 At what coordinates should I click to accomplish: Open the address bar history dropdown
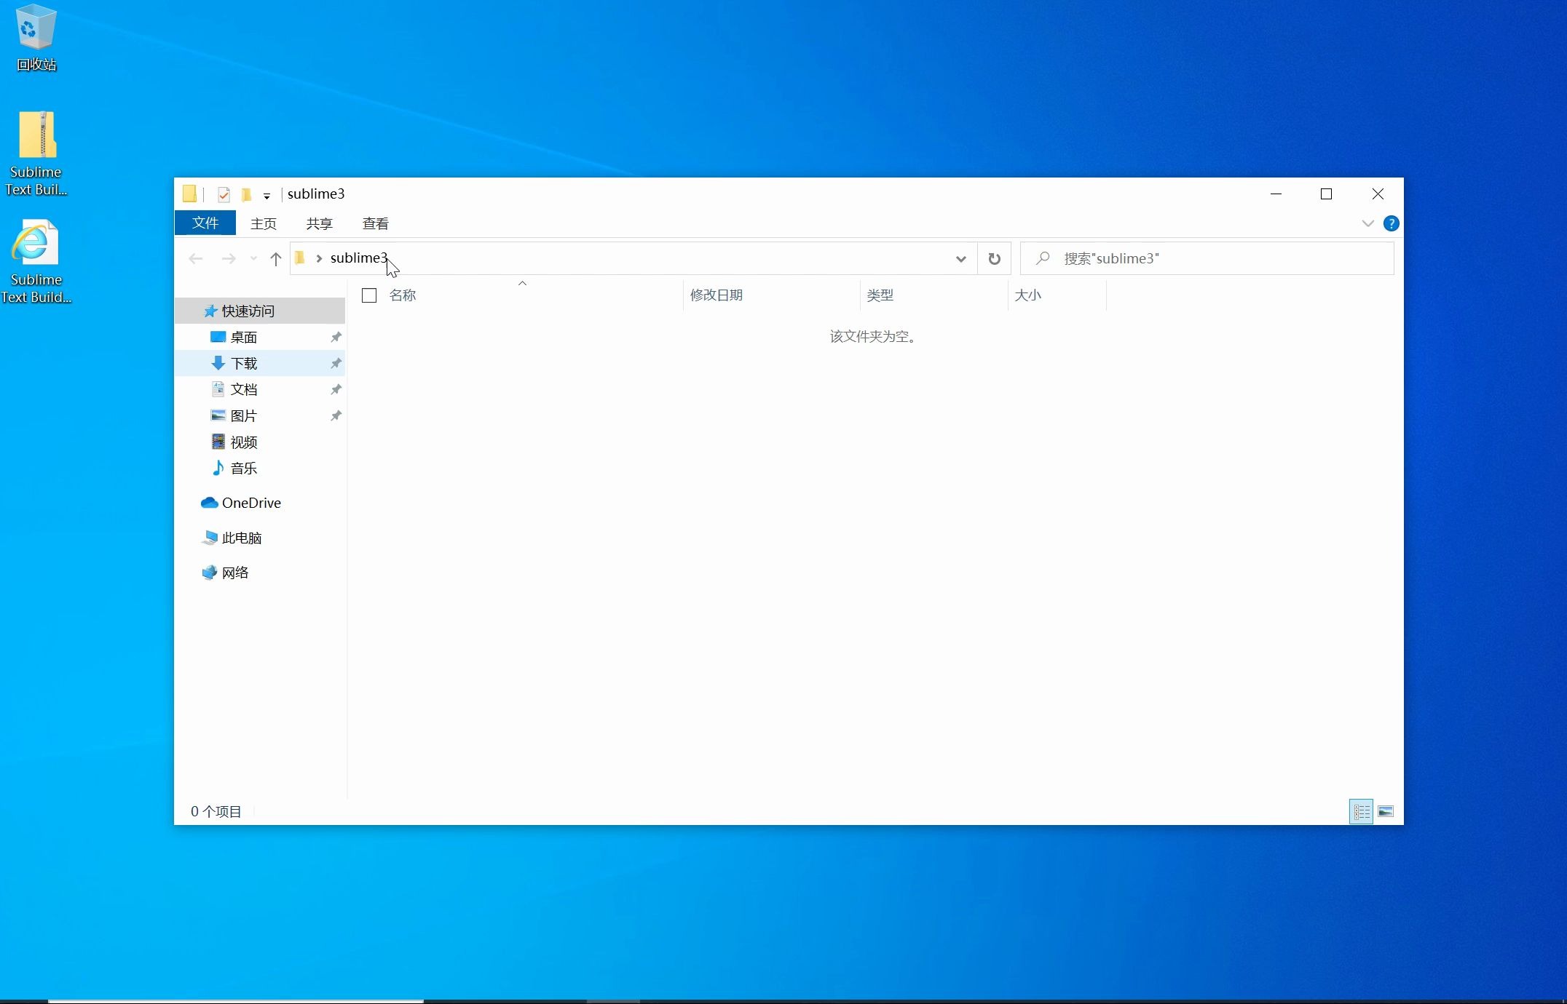click(x=960, y=258)
